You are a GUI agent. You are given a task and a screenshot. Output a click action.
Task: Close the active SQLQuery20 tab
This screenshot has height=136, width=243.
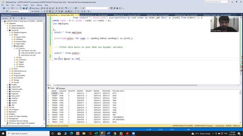click(78, 15)
